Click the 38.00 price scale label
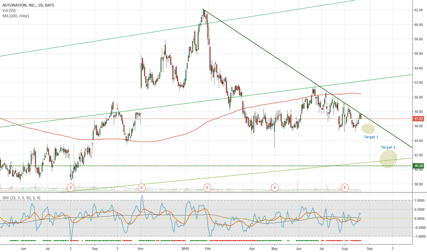The image size is (427, 252). (x=419, y=184)
